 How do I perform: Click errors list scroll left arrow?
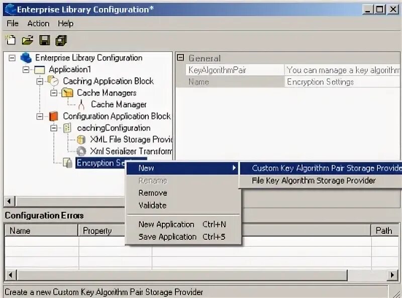point(11,275)
